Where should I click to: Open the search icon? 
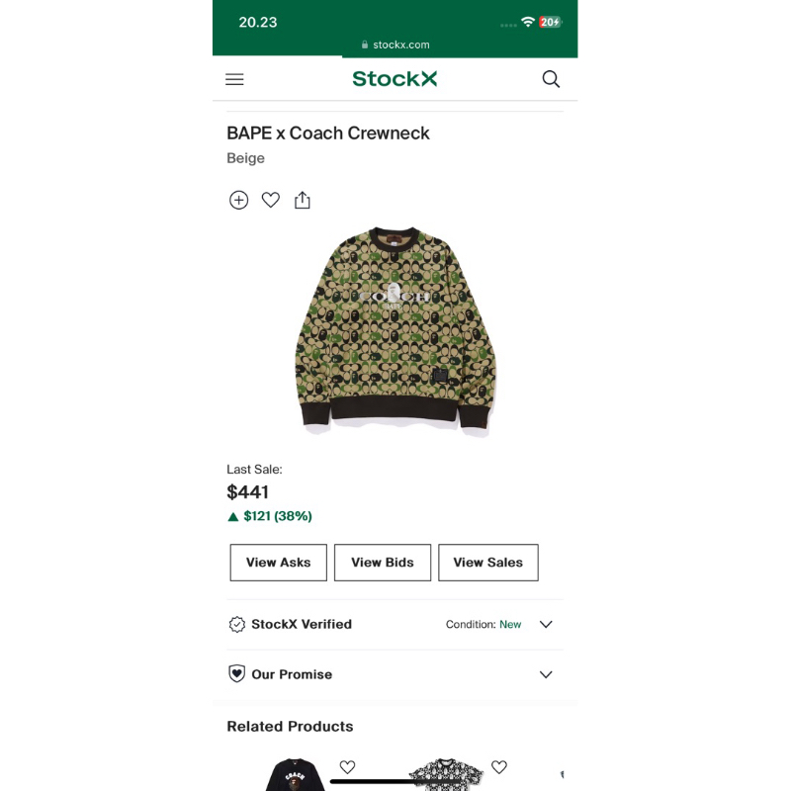click(551, 79)
